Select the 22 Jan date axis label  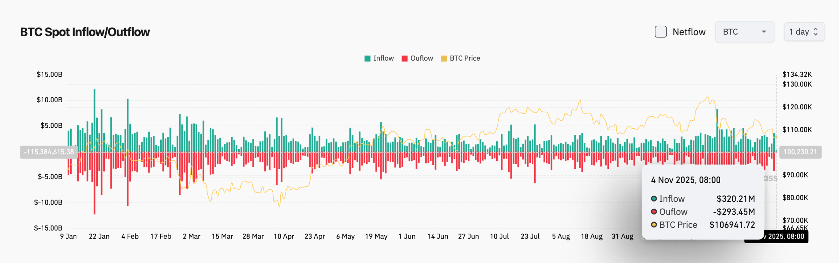[x=99, y=236]
